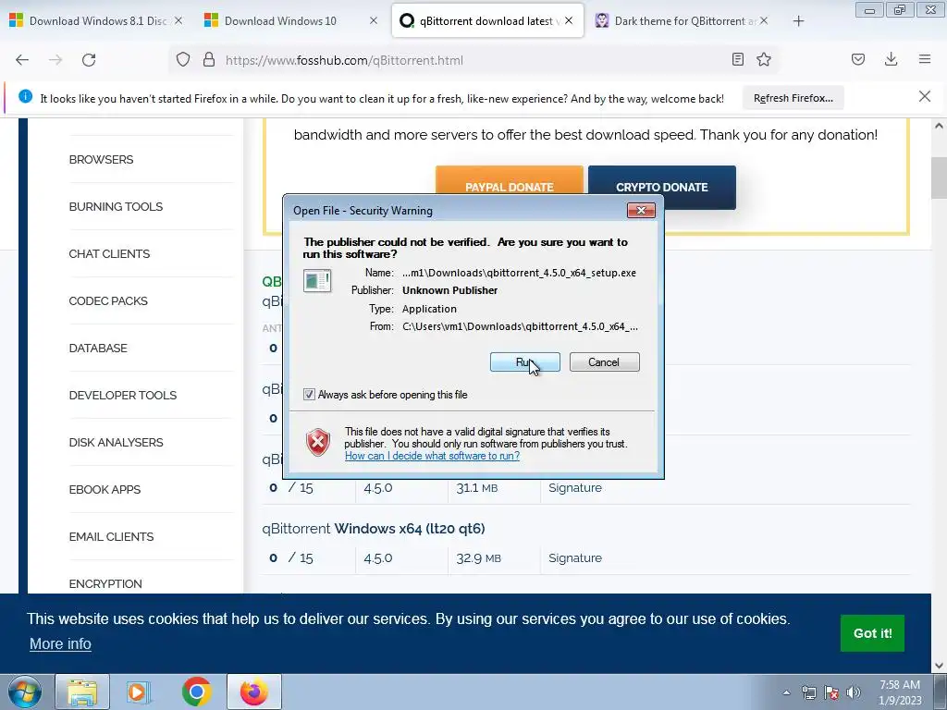Open Action Center flag tray icon
Screen dimensions: 947x710
[x=831, y=692]
